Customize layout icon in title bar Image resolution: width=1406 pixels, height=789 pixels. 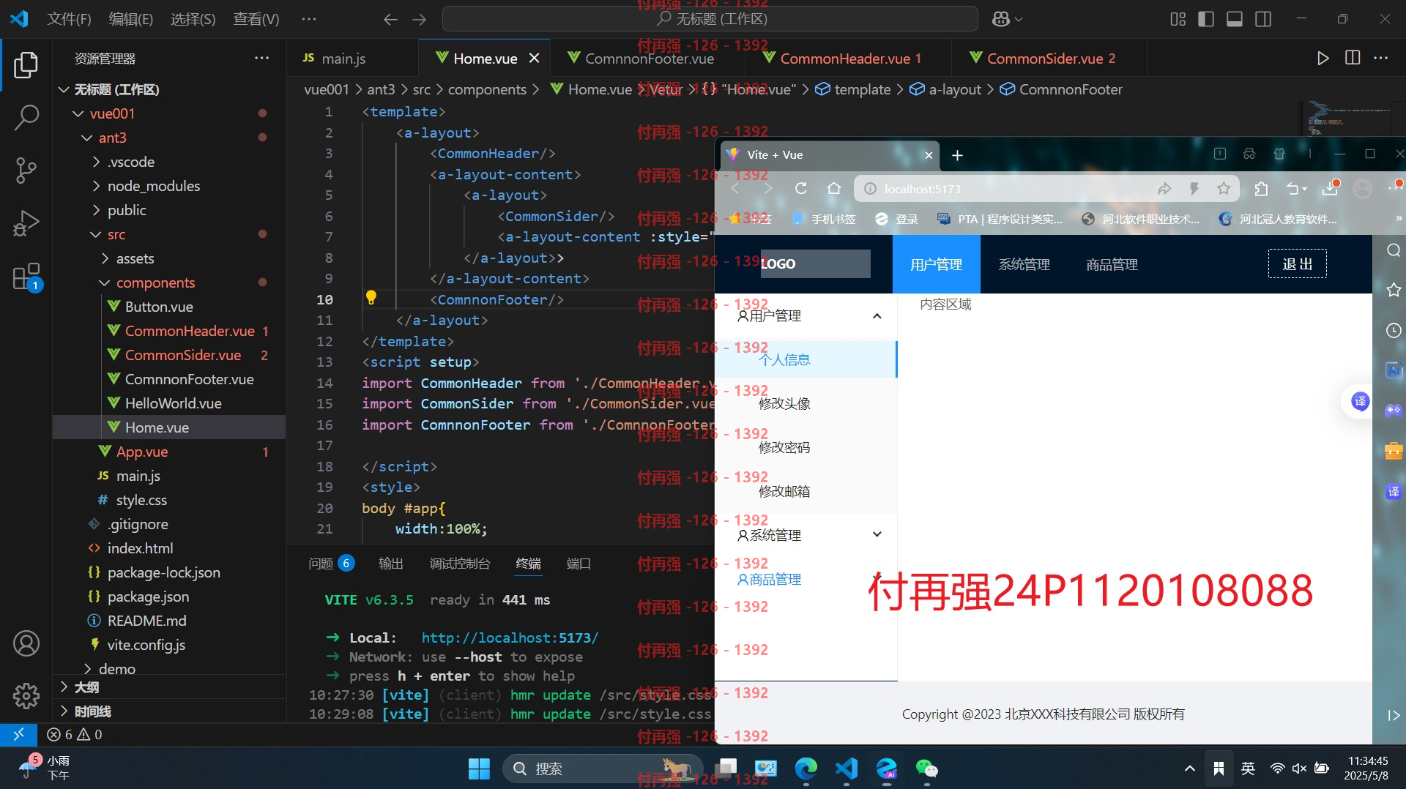1178,19
